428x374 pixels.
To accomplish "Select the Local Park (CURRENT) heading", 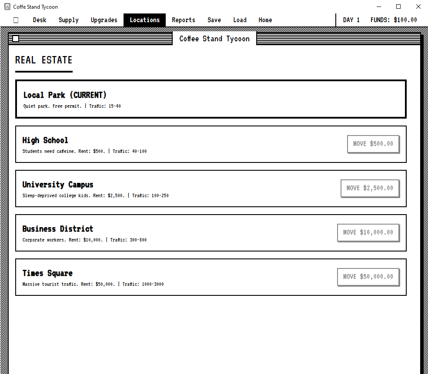I will point(65,95).
